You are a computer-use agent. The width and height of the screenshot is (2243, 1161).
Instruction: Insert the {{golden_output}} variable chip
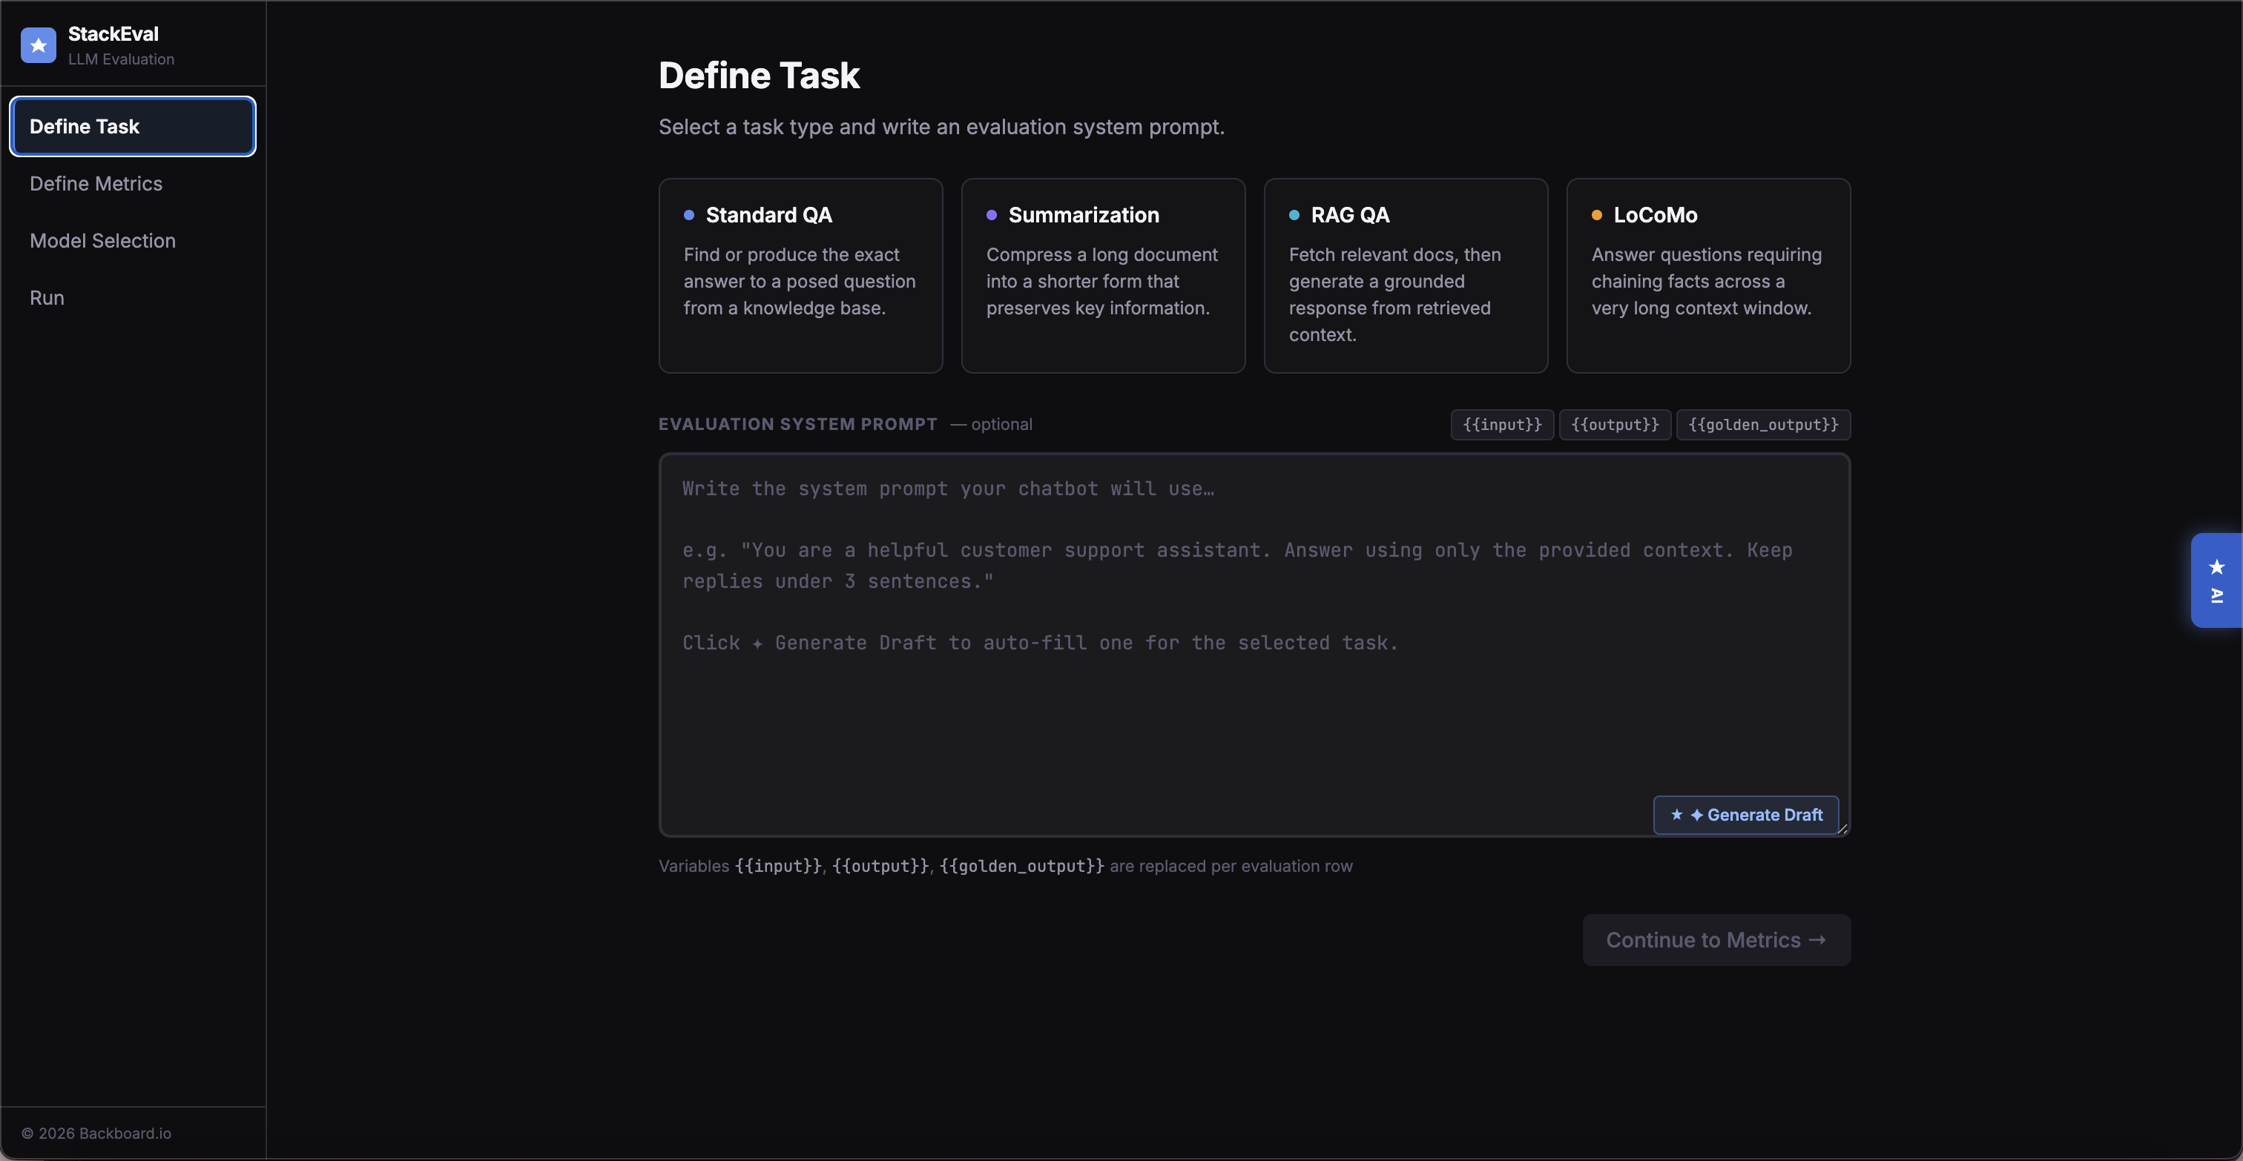[1763, 425]
